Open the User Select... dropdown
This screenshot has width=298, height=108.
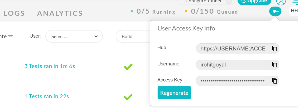(74, 37)
